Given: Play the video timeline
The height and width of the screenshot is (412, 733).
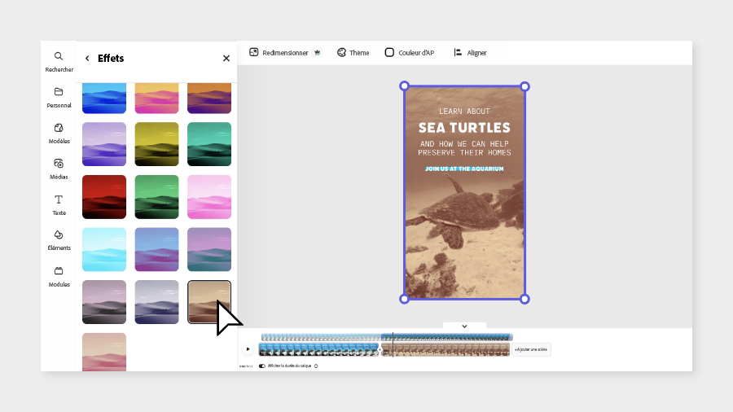Looking at the screenshot, I should coord(248,349).
